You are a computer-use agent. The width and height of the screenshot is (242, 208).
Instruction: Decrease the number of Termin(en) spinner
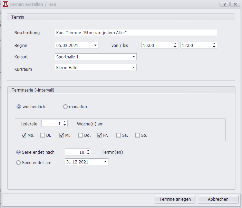pyautogui.click(x=88, y=154)
